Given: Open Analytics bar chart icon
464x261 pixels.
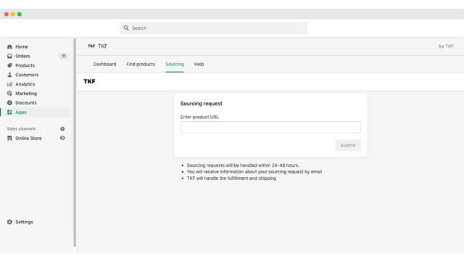Looking at the screenshot, I should (9, 84).
